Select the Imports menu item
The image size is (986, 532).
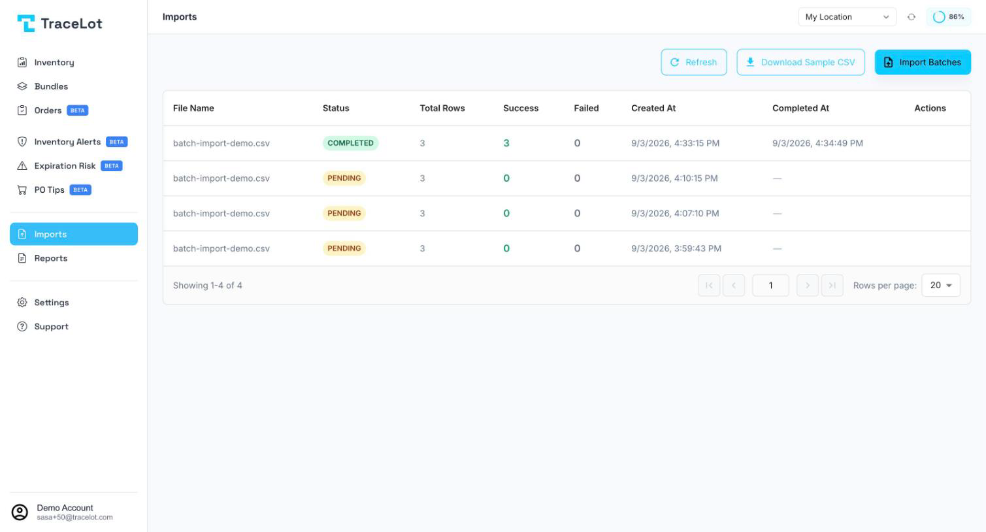coord(74,234)
